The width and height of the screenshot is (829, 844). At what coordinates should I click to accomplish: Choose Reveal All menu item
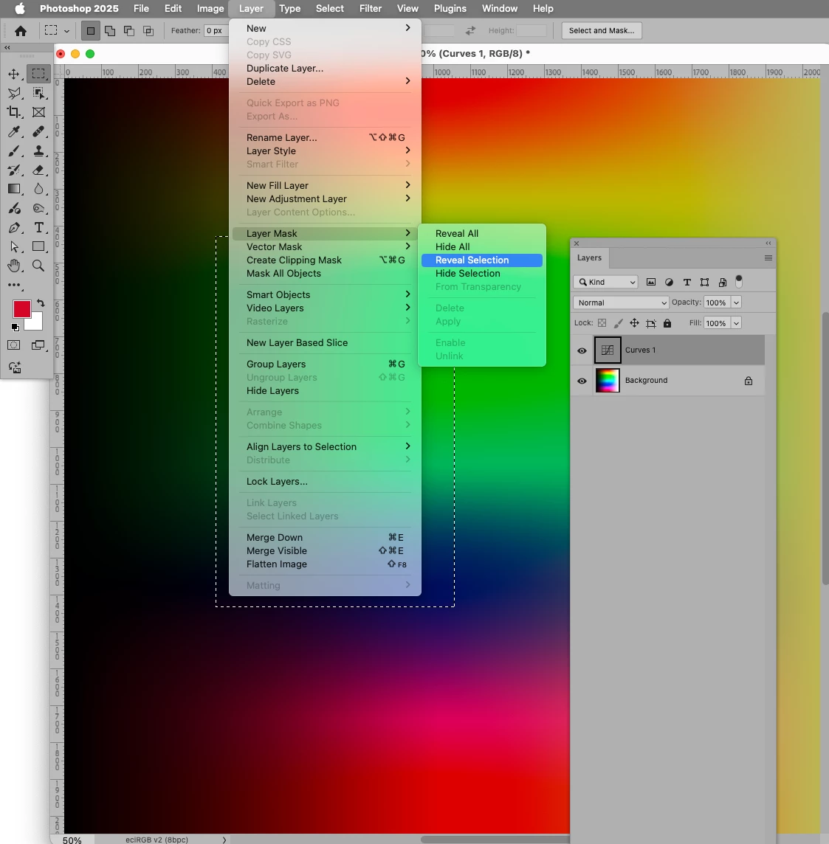coord(481,234)
